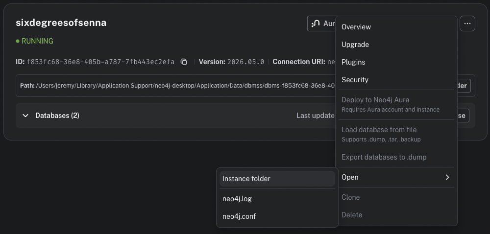Click the Version 2026.05.0 text

(231, 62)
